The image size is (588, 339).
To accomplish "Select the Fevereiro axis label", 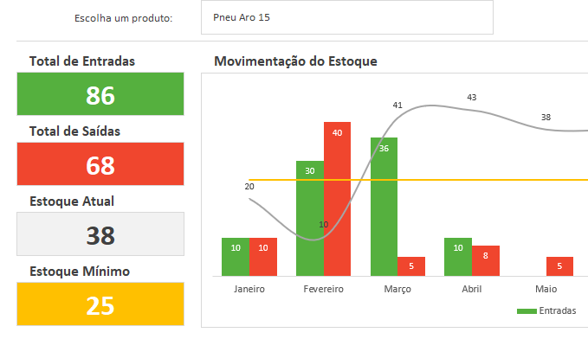I will 323,289.
